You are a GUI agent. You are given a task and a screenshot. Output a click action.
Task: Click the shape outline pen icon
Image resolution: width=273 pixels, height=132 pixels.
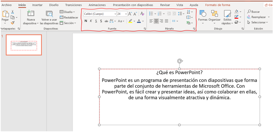click(x=236, y=17)
